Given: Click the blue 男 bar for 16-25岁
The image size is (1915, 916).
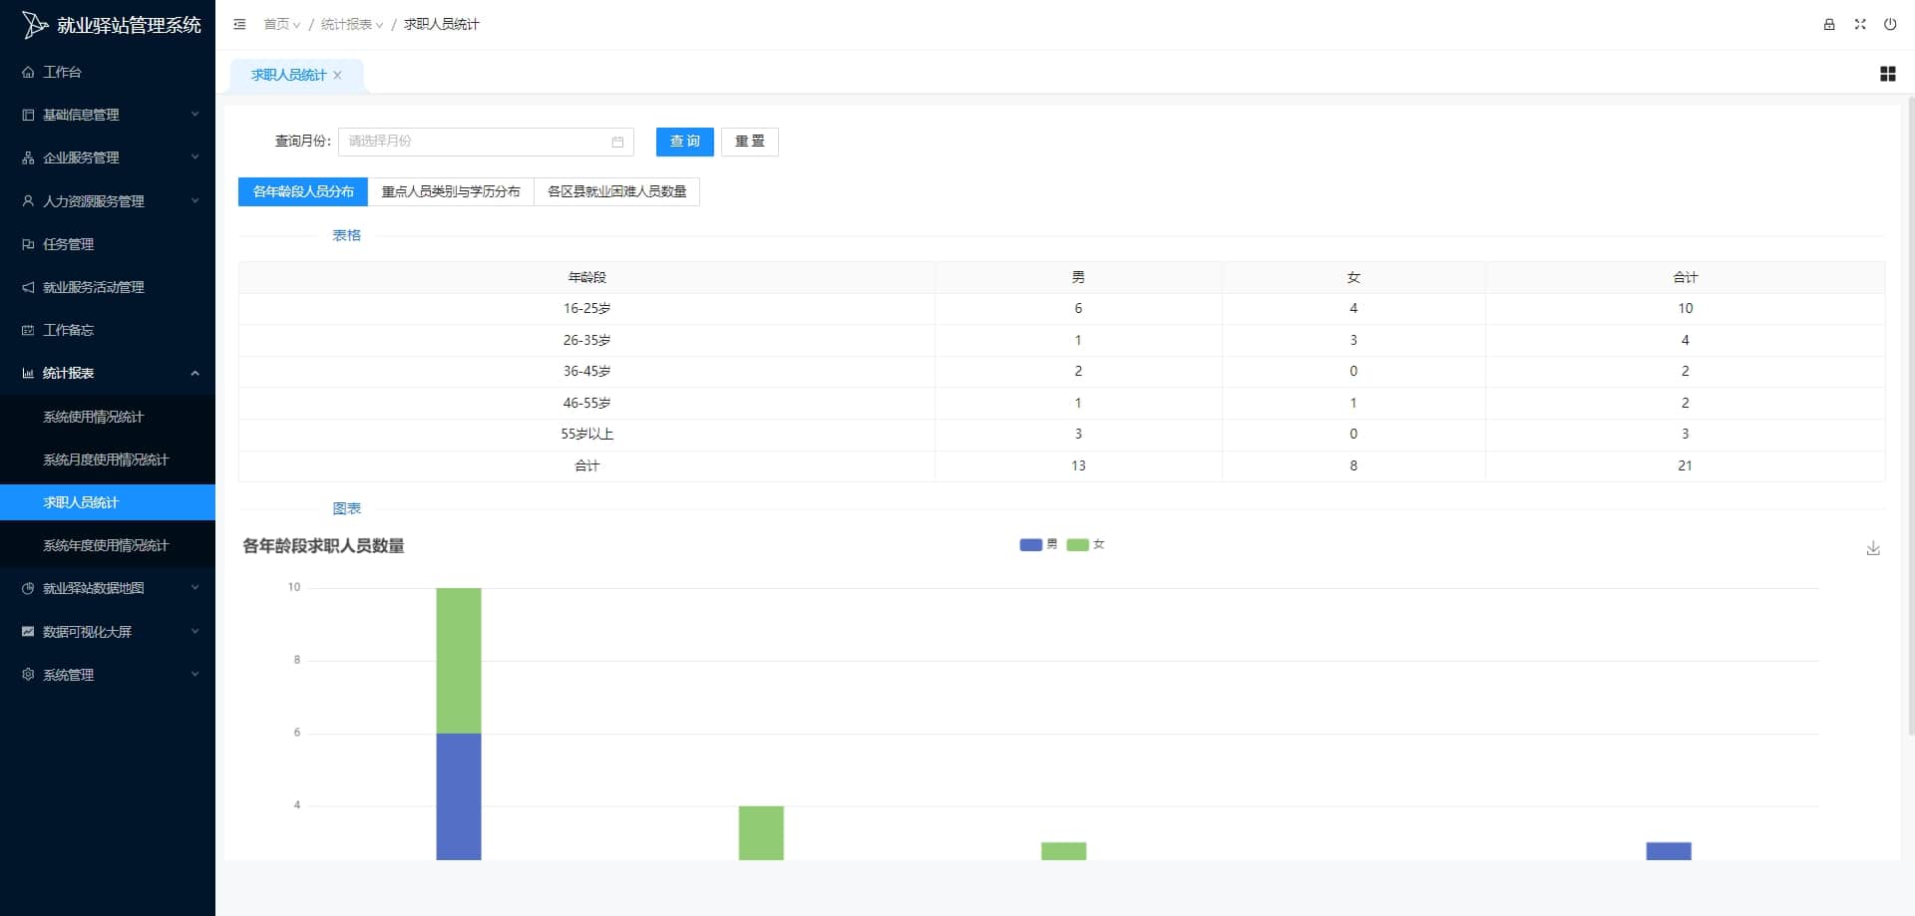Looking at the screenshot, I should 459,796.
